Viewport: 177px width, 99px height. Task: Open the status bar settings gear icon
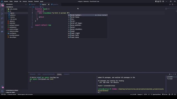coord(170,94)
